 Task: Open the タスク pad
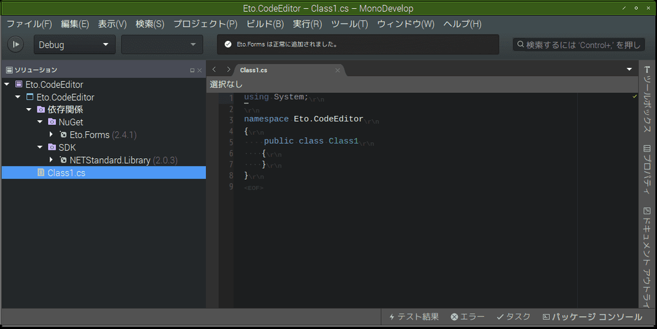[514, 317]
